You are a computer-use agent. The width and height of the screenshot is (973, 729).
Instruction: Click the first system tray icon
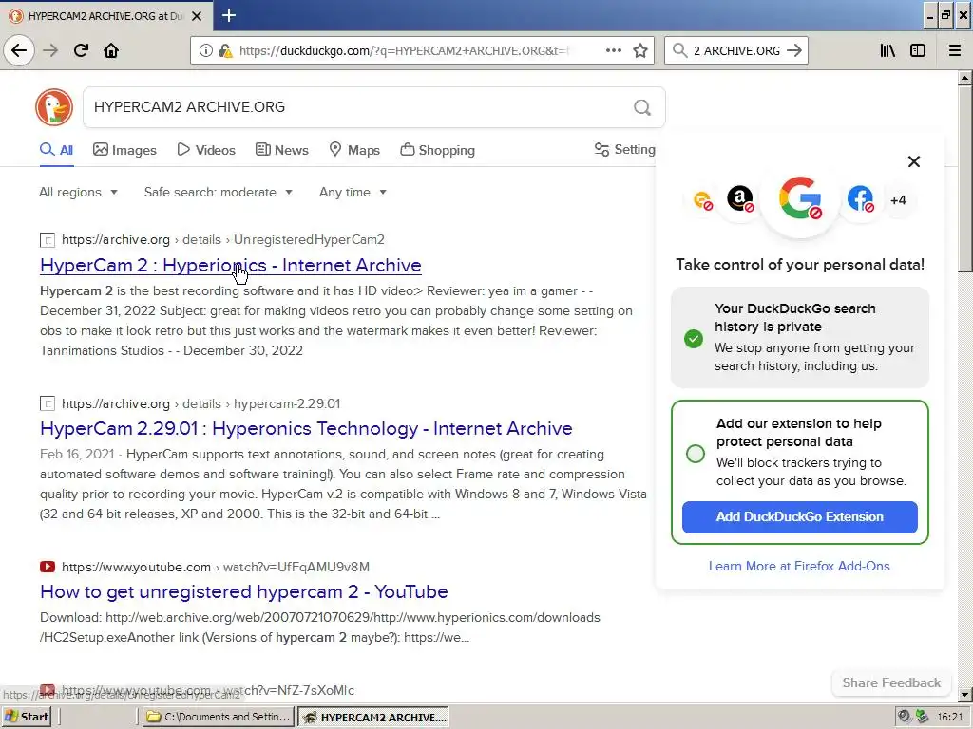pyautogui.click(x=905, y=717)
